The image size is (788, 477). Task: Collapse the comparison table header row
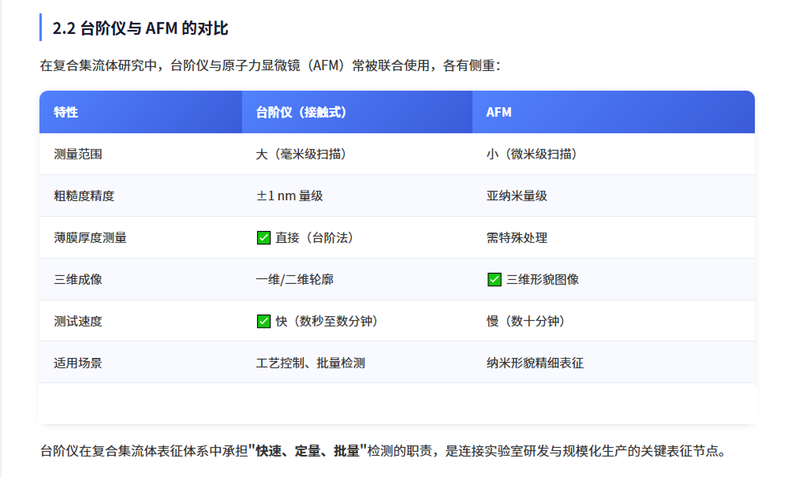coord(394,112)
